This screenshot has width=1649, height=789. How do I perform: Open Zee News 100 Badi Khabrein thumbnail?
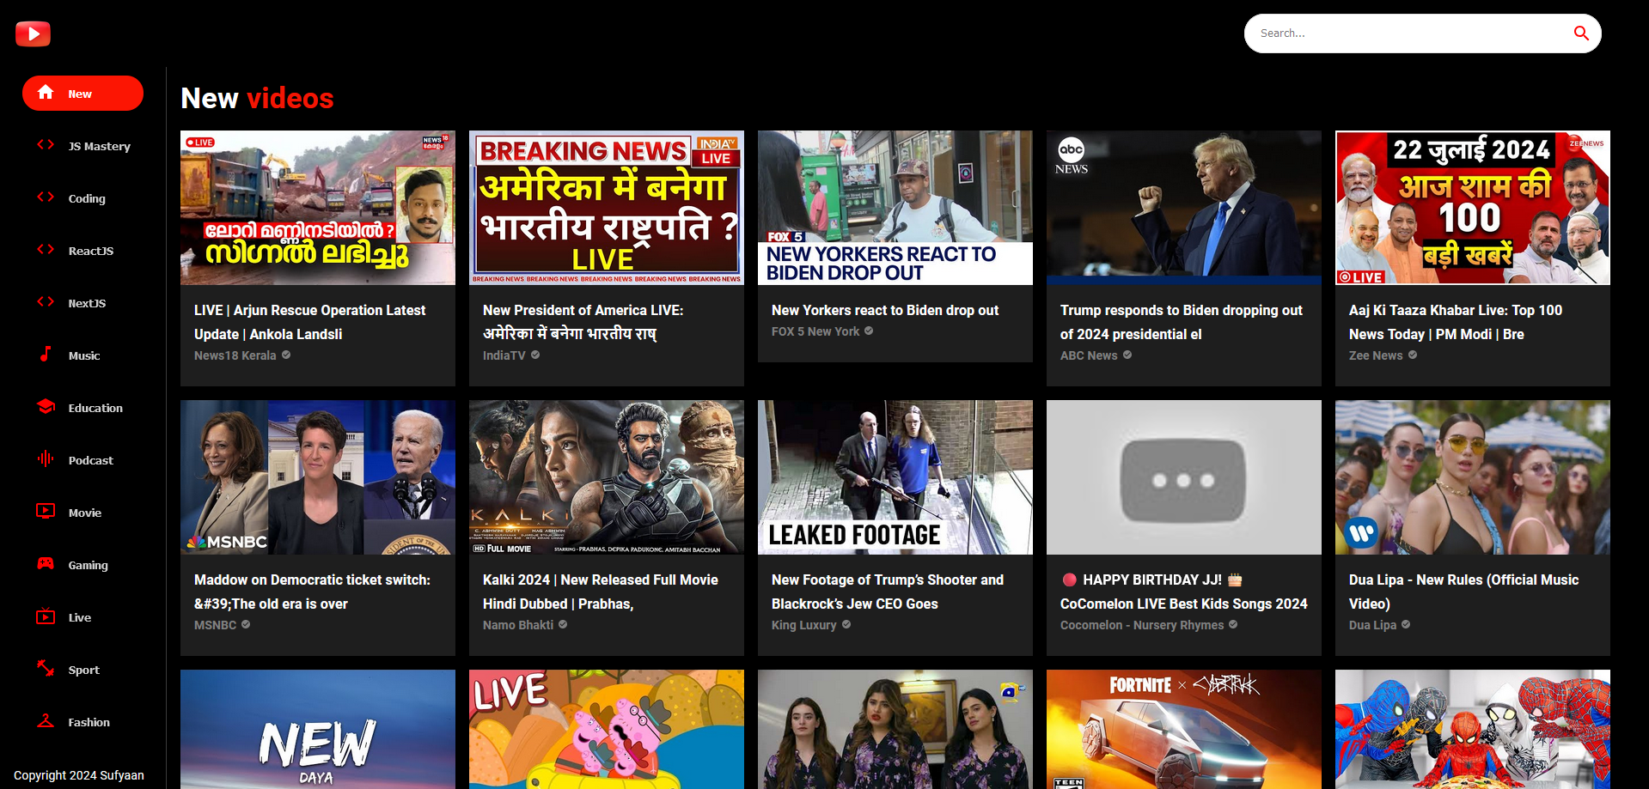(x=1473, y=208)
